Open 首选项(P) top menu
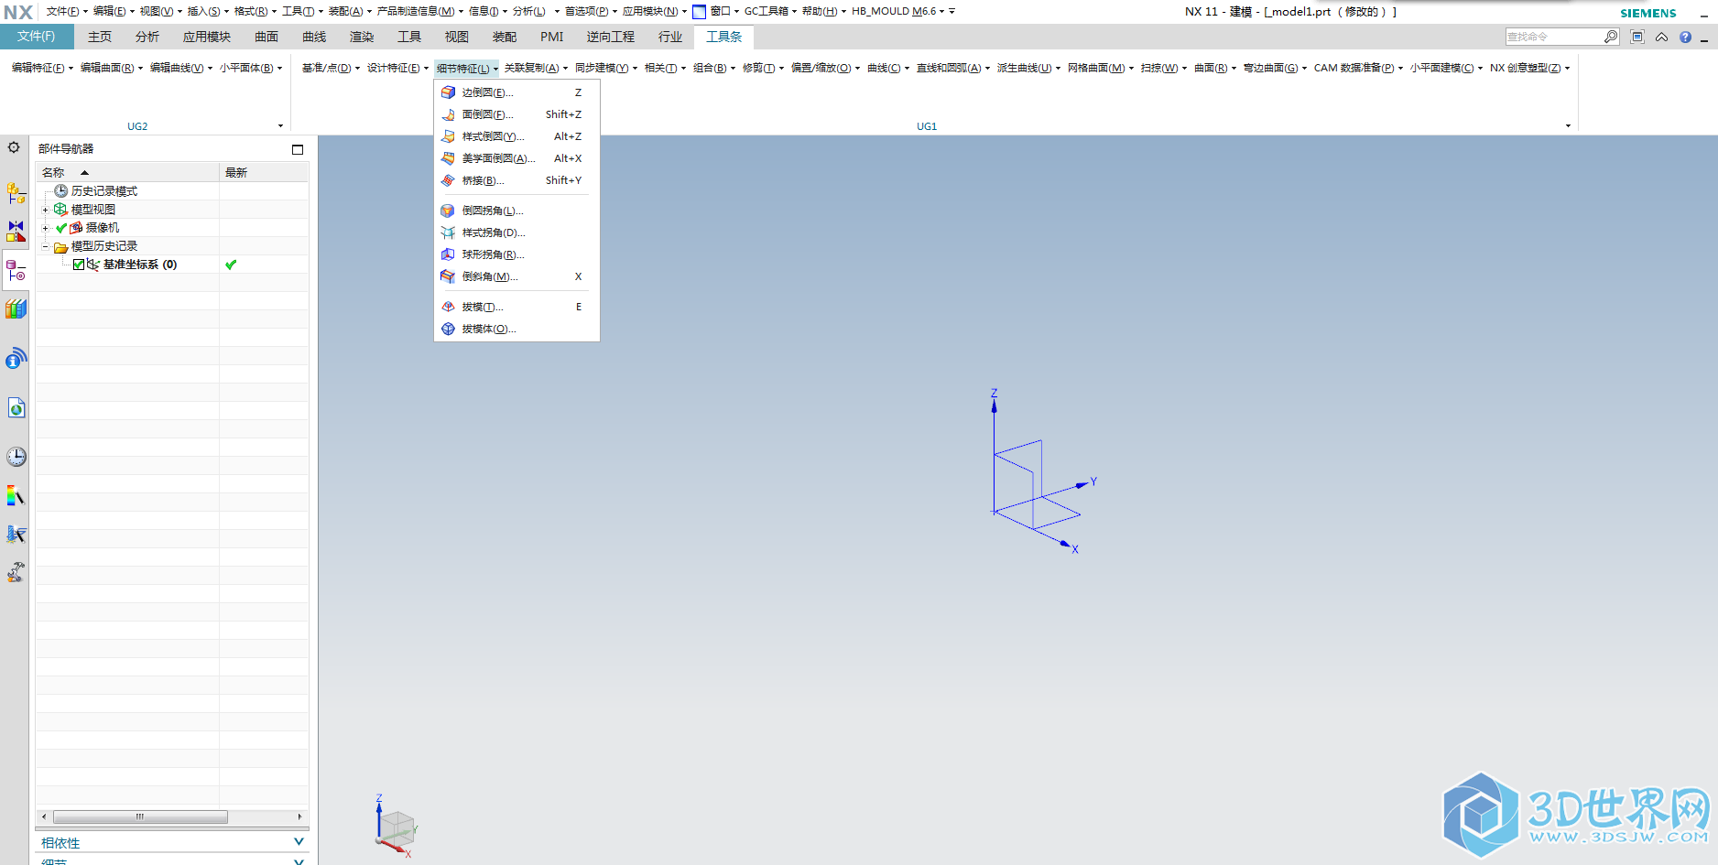Screen dimensions: 1718x865 coord(591,11)
